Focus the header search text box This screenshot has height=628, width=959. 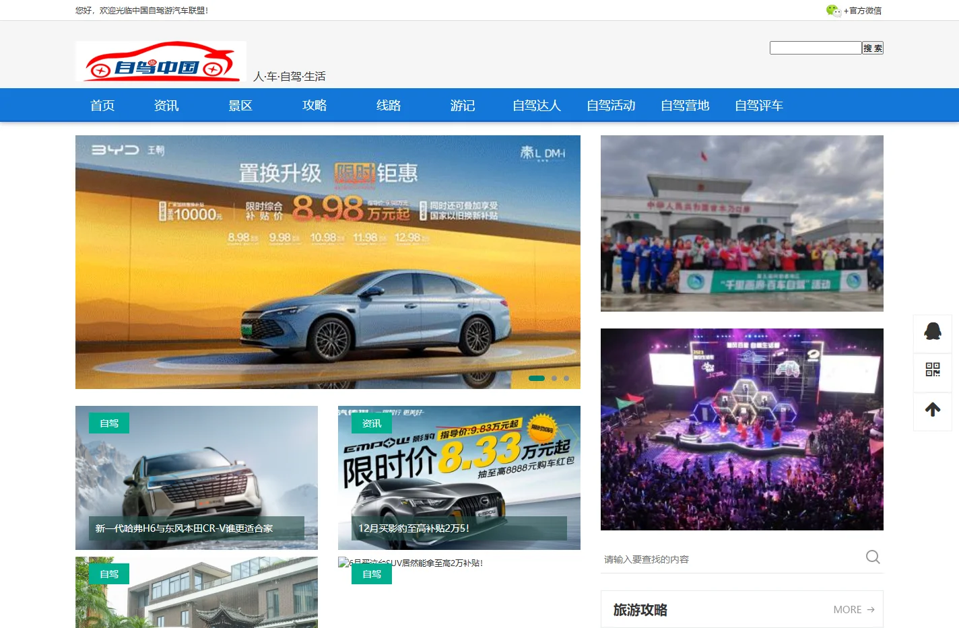tap(816, 48)
